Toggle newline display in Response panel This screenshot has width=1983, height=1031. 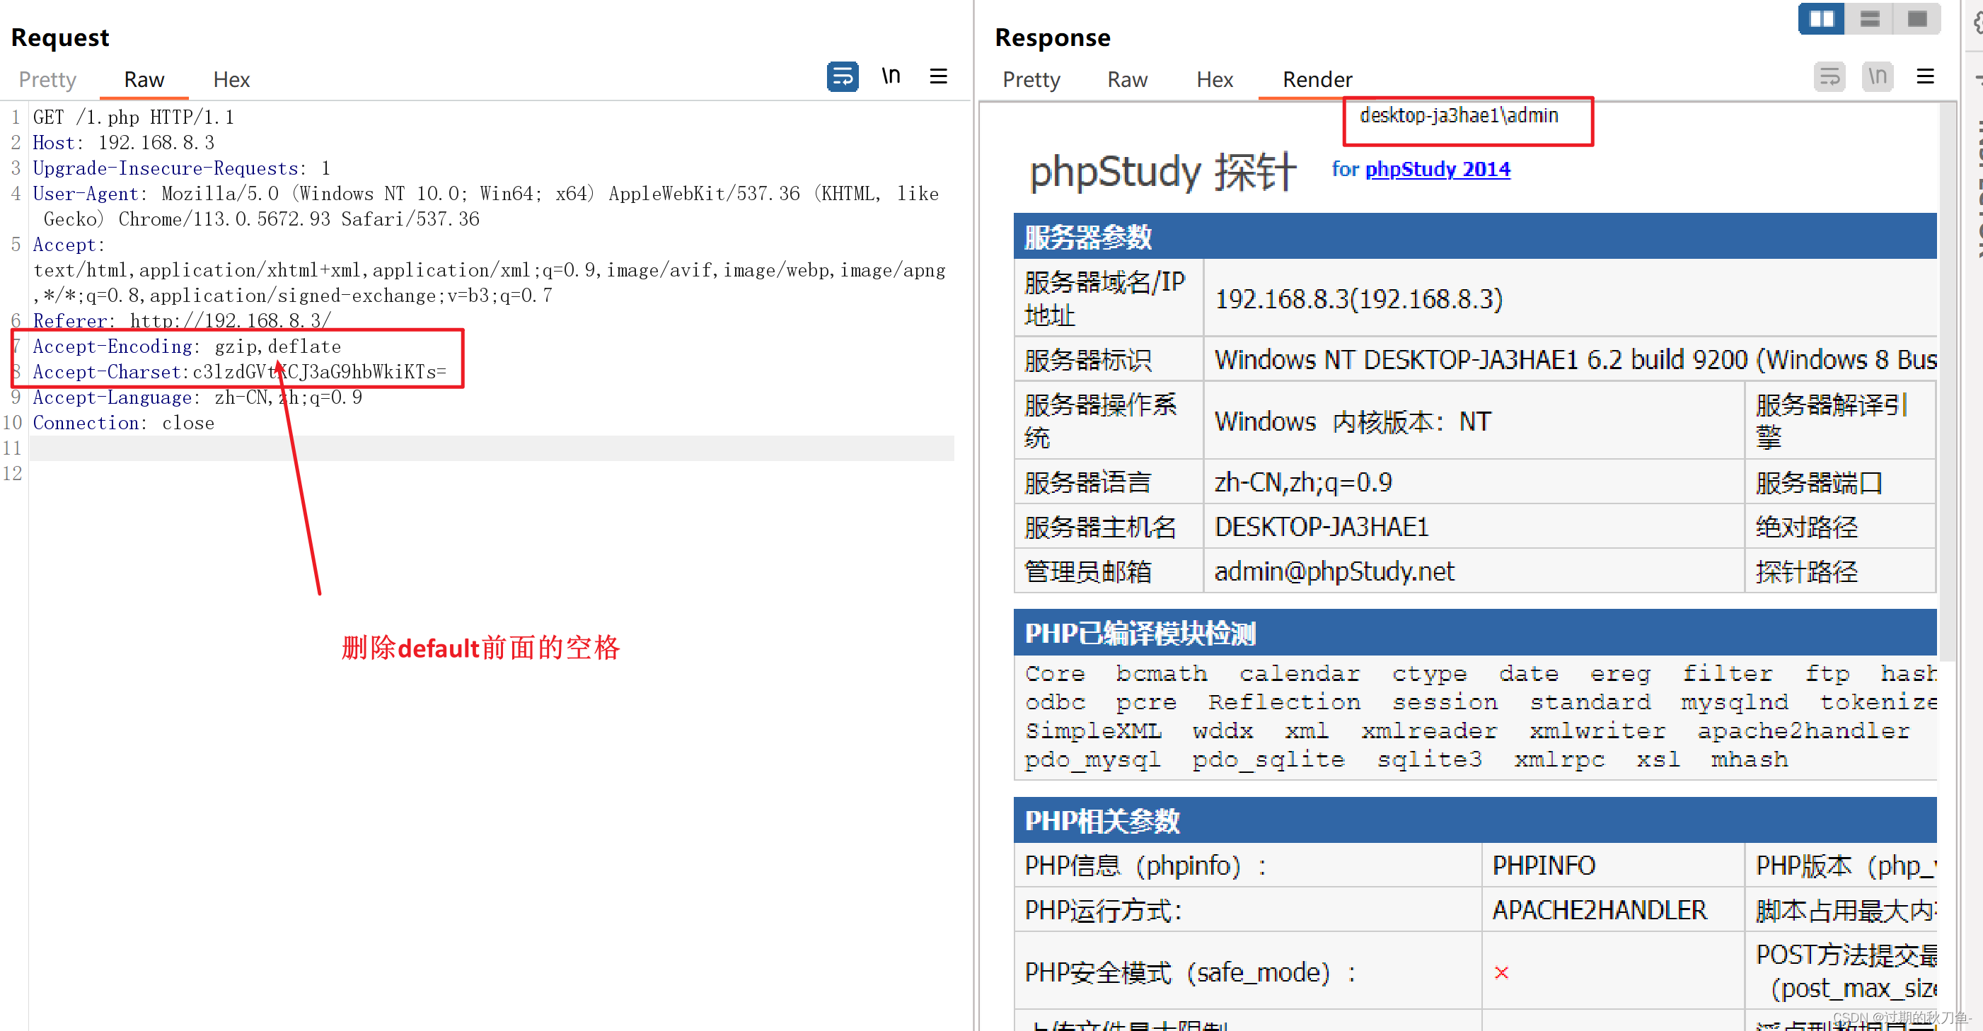coord(1877,77)
